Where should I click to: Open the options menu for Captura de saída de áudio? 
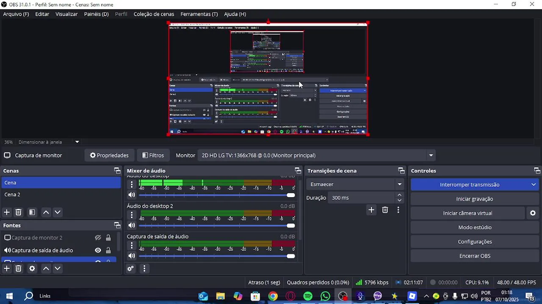click(x=132, y=245)
